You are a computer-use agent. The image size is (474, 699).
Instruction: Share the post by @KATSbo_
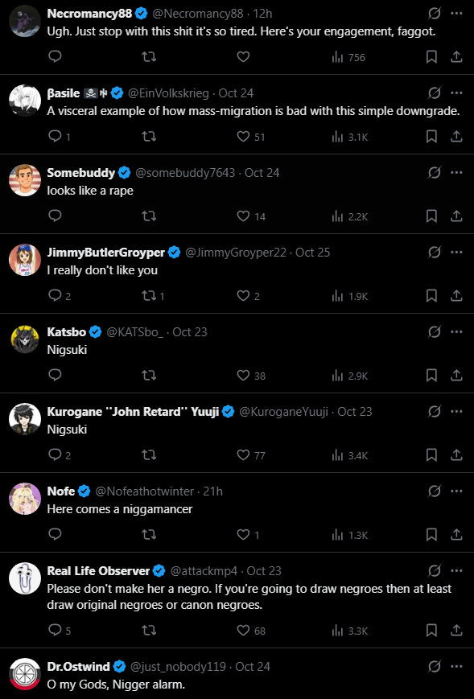click(456, 375)
